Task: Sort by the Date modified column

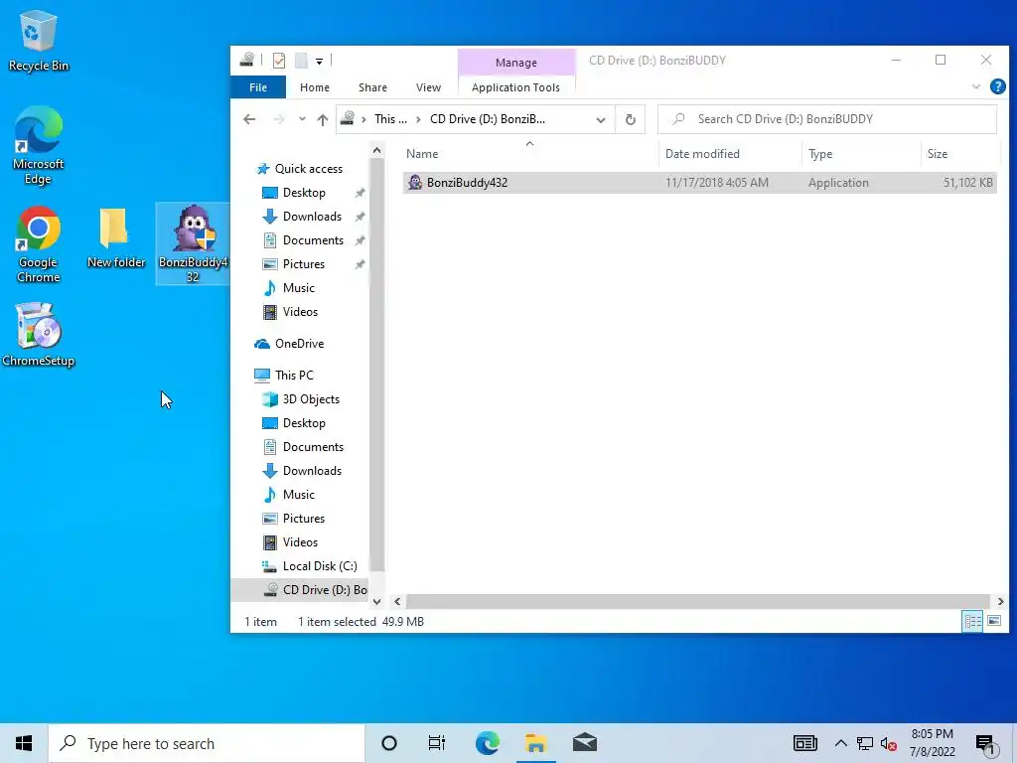Action: (730, 154)
